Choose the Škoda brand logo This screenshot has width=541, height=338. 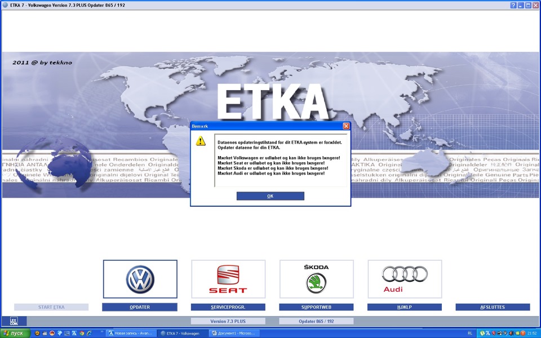coord(315,278)
